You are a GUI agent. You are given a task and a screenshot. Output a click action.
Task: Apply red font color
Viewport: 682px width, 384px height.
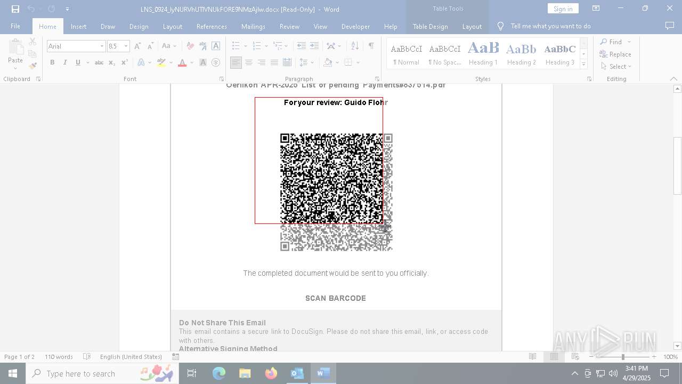182,62
